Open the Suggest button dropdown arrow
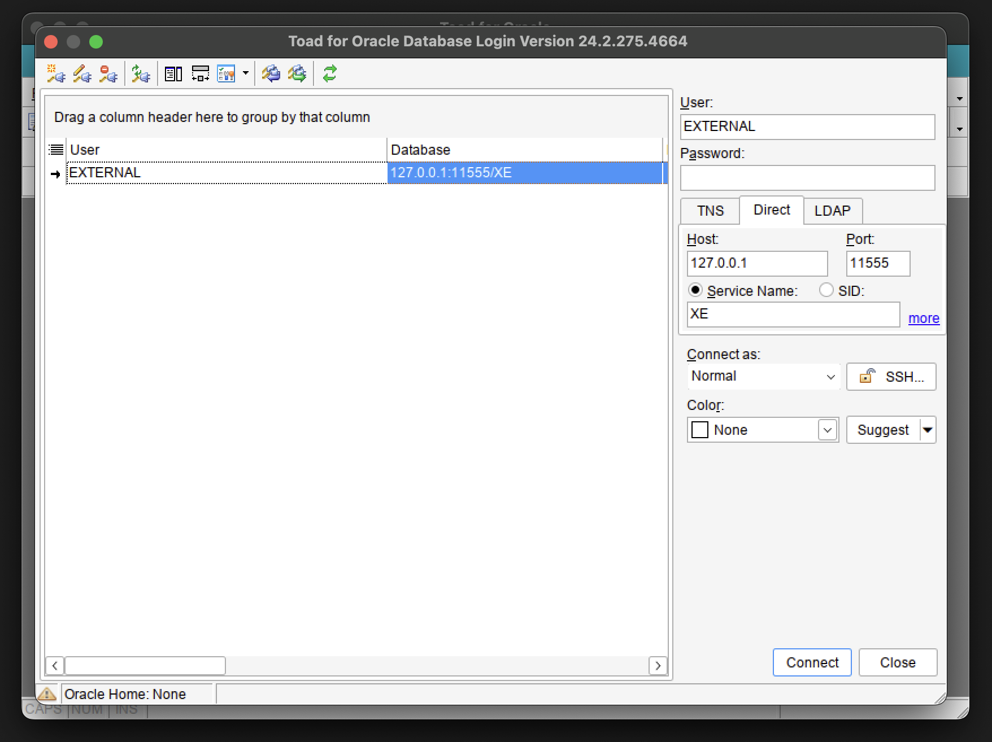992x742 pixels. (x=928, y=430)
